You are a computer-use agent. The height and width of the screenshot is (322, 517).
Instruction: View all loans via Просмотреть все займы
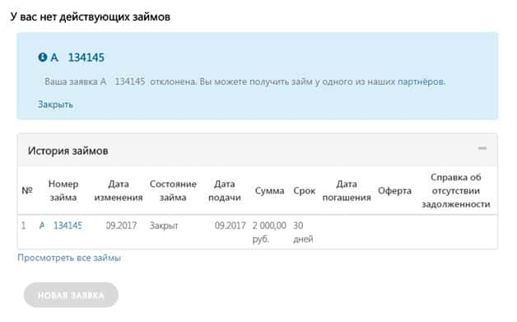(x=69, y=258)
